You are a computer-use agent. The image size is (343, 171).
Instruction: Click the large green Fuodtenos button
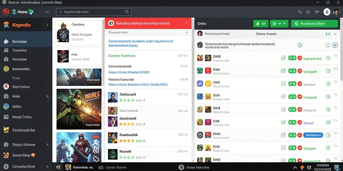(314, 24)
